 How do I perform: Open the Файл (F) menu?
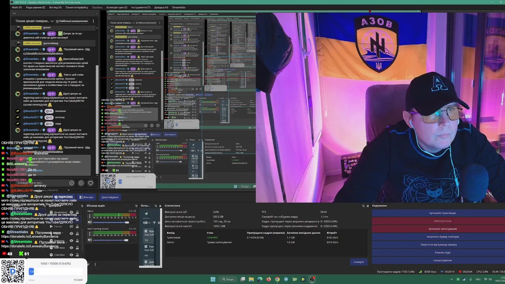(x=17, y=7)
